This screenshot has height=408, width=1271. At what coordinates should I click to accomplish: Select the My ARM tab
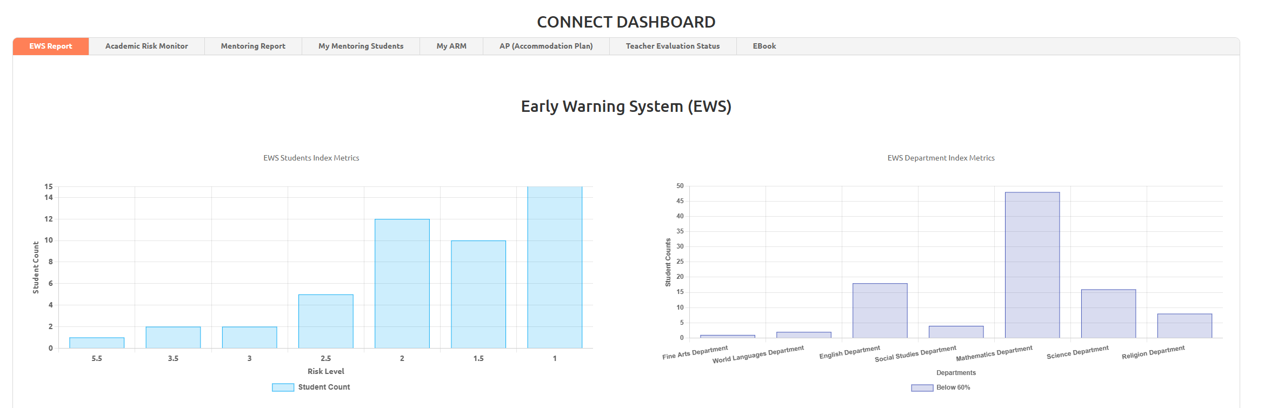tap(451, 46)
